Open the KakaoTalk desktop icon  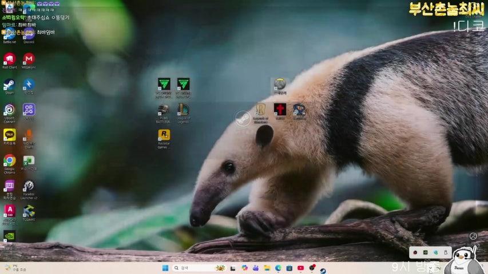pyautogui.click(x=9, y=135)
